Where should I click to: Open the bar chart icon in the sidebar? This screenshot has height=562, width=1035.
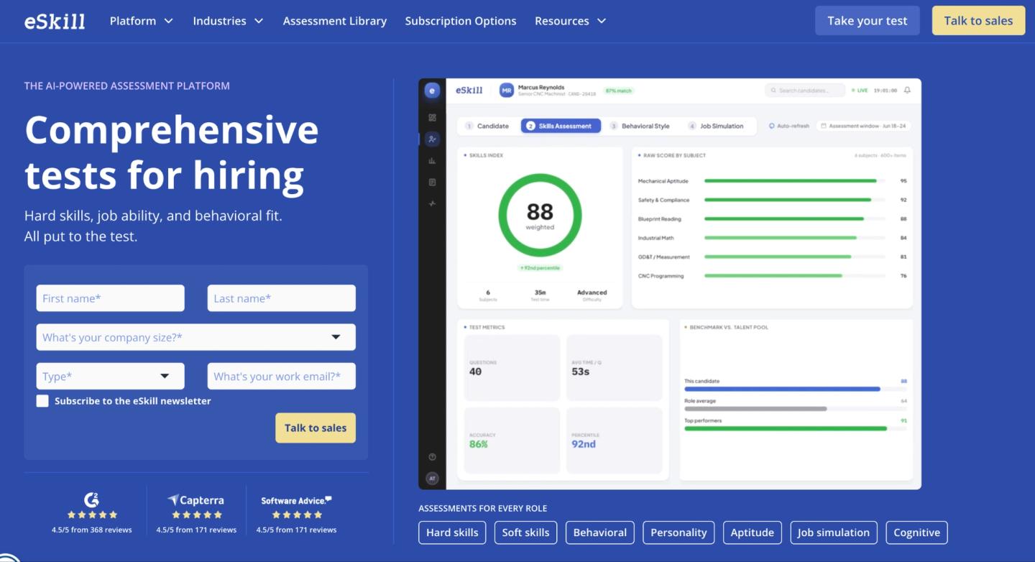pyautogui.click(x=432, y=161)
